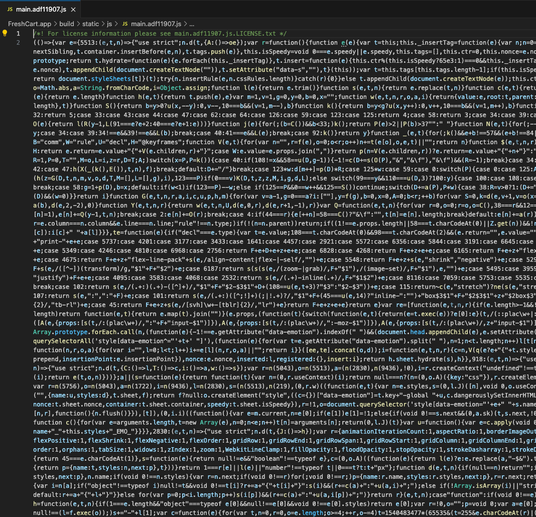Open main.adf11907.js breadcrumb file entry
This screenshot has width=536, height=517.
(x=156, y=24)
